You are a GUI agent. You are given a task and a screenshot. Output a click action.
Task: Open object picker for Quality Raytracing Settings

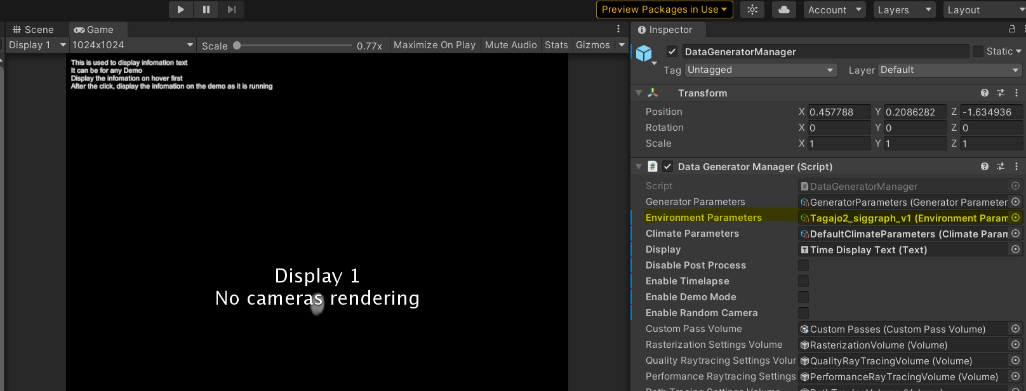tap(1015, 361)
